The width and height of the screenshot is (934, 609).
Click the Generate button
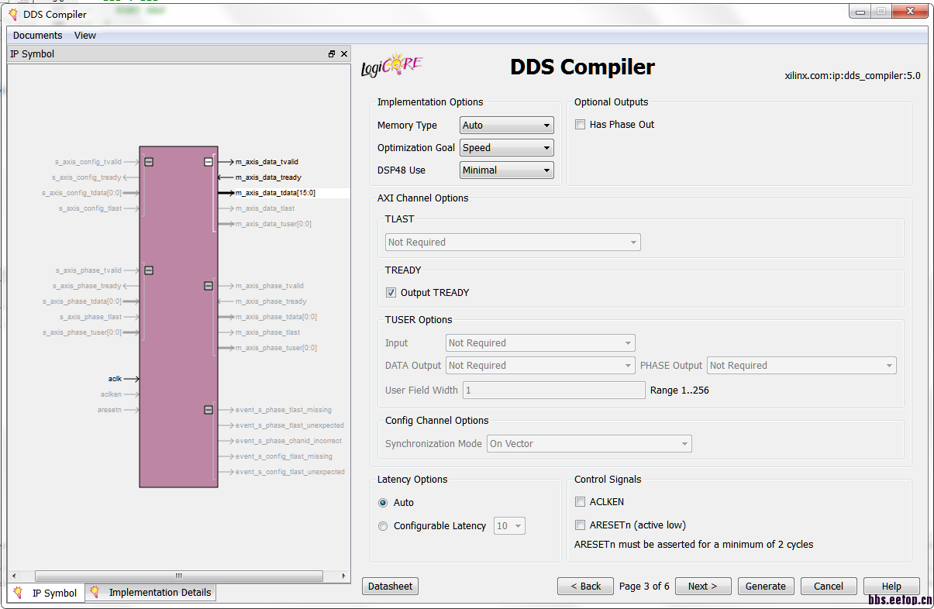click(766, 586)
